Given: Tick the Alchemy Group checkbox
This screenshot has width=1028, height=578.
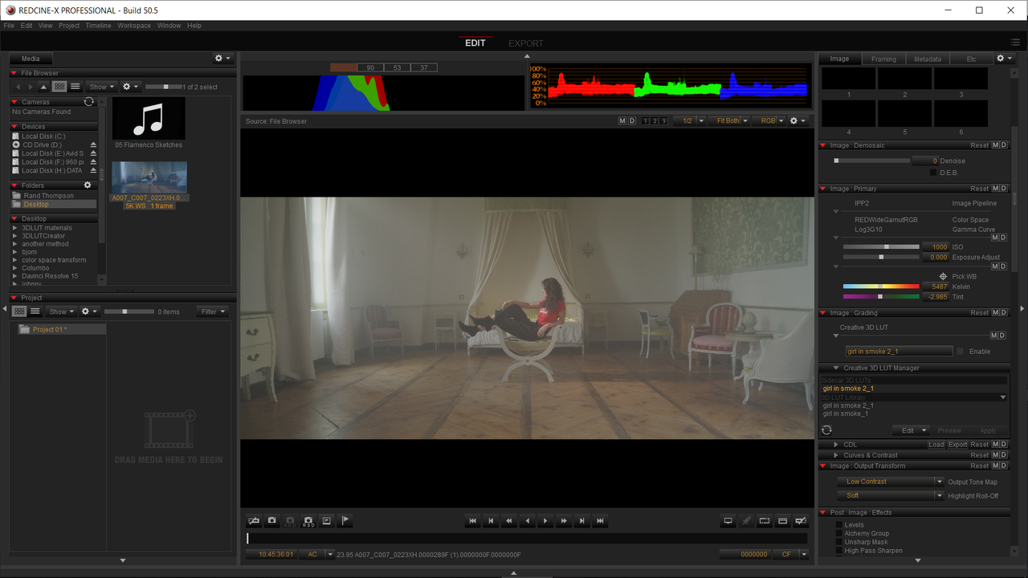Looking at the screenshot, I should pos(839,534).
